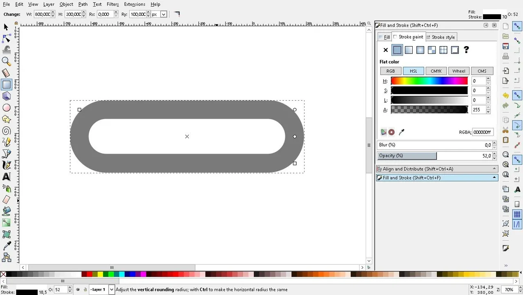This screenshot has width=523, height=295.
Task: Set stroke to No paint (X)
Action: pos(385,50)
